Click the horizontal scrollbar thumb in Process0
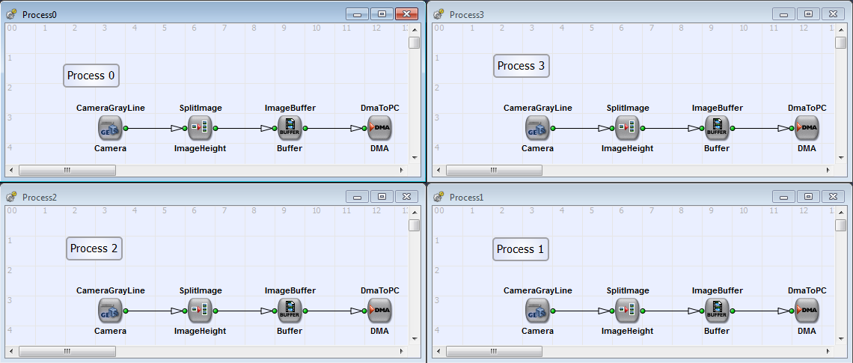The height and width of the screenshot is (363, 853). point(67,170)
